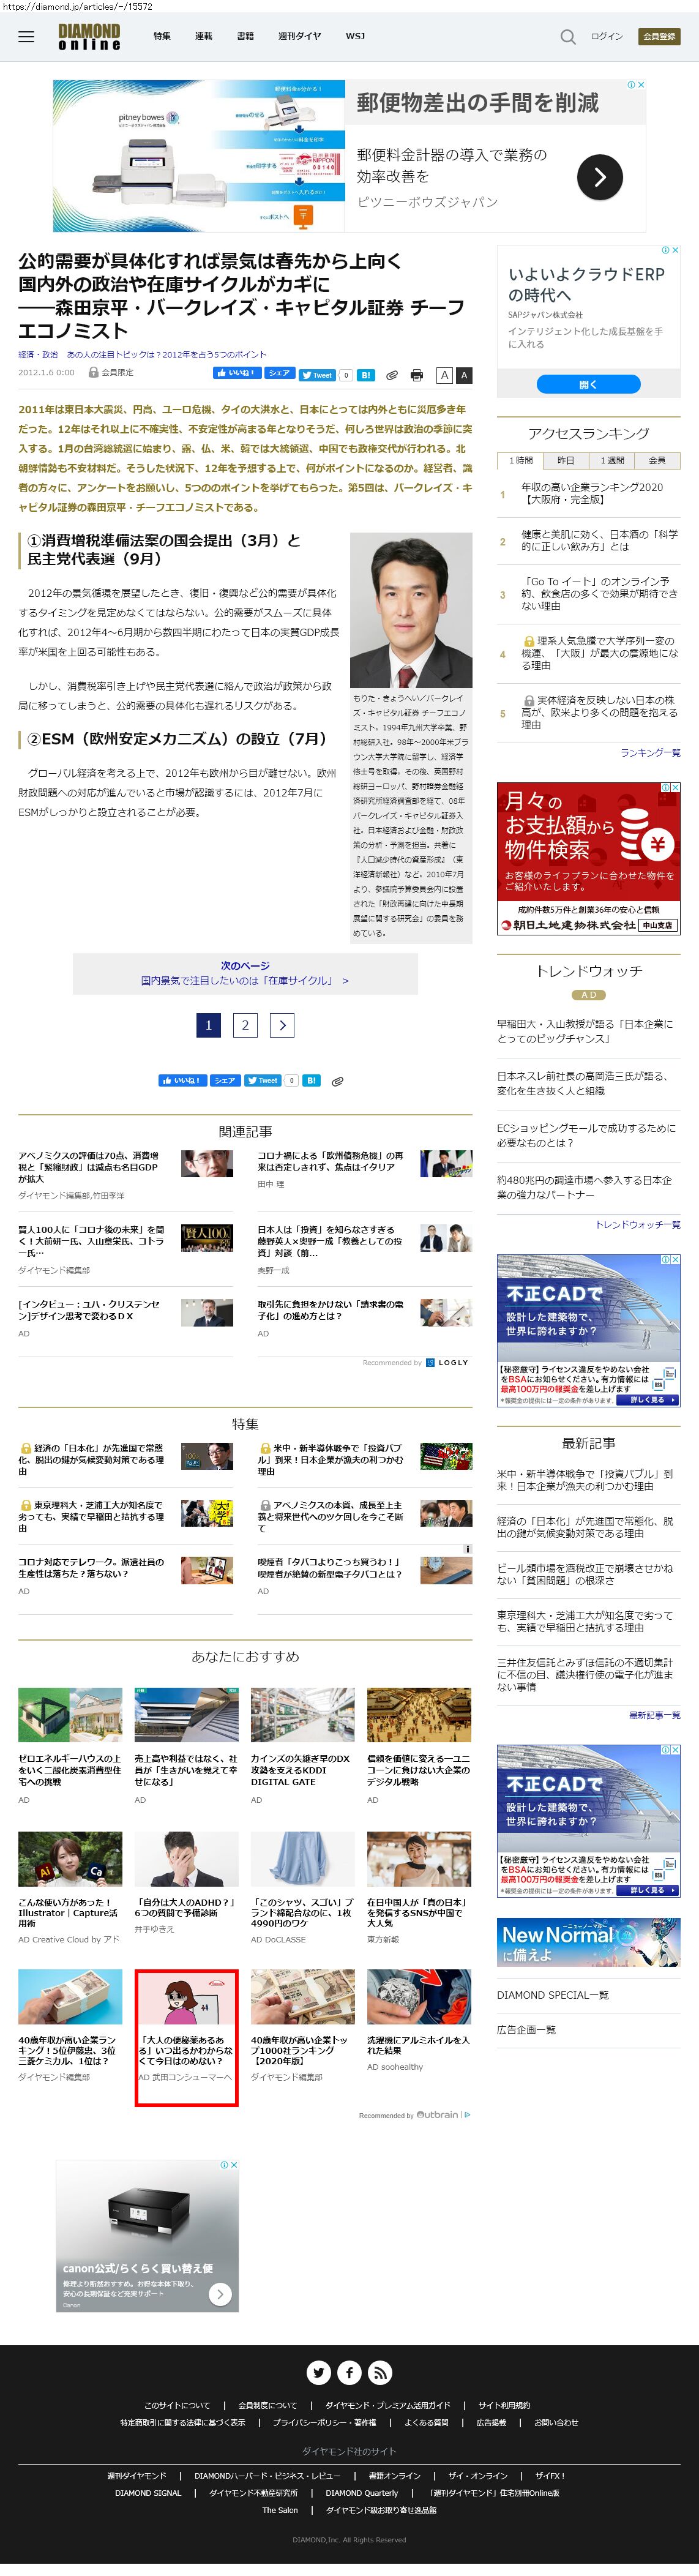Close the Pitney Bowes banner ad with its X

click(x=641, y=85)
